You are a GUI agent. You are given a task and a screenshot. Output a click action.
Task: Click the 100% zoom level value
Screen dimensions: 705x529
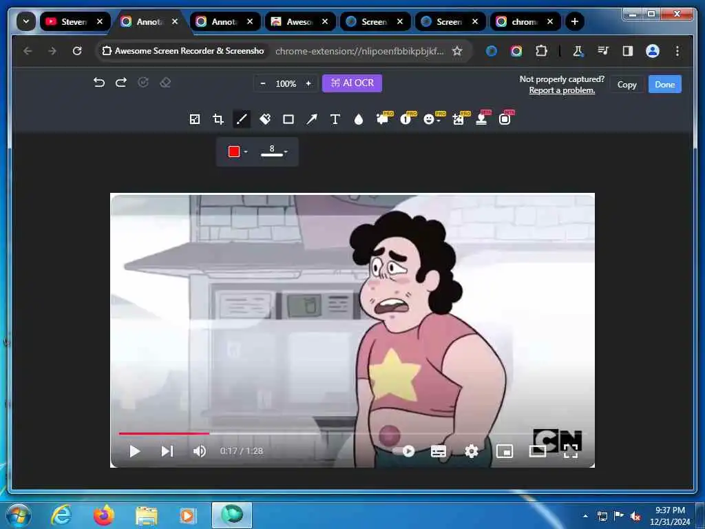(286, 83)
